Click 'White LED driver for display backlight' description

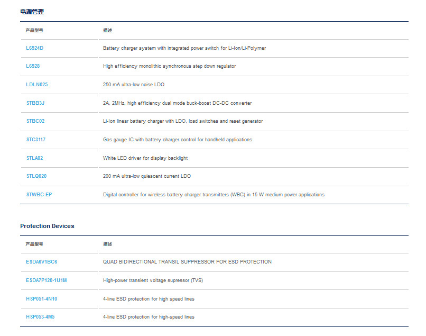(x=145, y=158)
